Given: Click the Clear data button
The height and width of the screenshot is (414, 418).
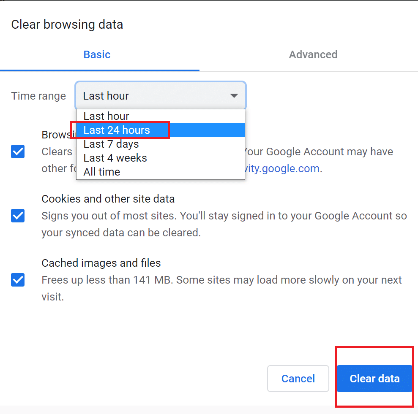Looking at the screenshot, I should click(x=374, y=379).
